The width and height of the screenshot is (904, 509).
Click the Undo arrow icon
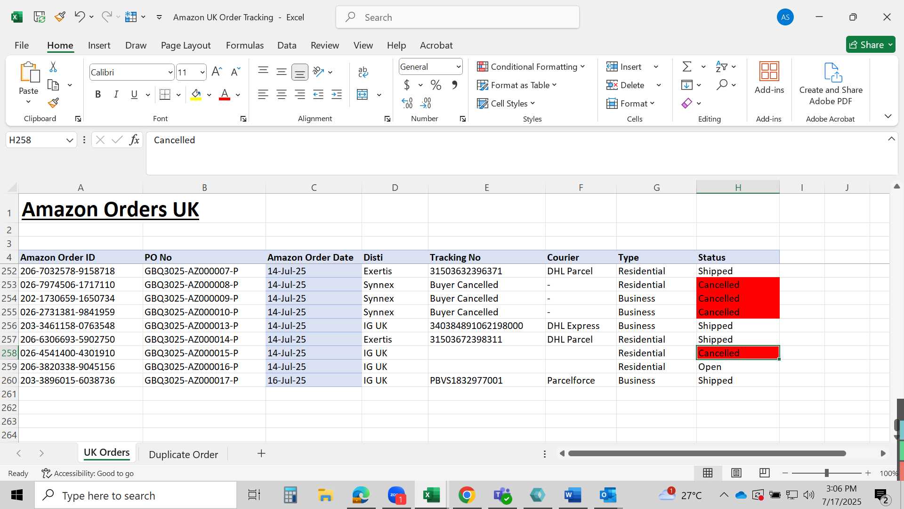point(79,17)
